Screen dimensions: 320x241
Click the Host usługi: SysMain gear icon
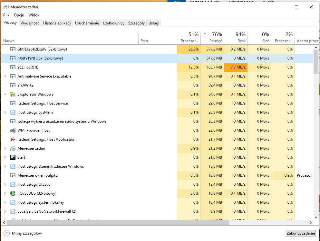point(13,112)
